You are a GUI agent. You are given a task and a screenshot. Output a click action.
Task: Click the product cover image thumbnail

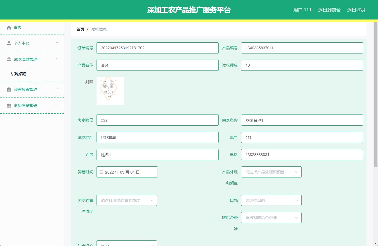point(110,91)
